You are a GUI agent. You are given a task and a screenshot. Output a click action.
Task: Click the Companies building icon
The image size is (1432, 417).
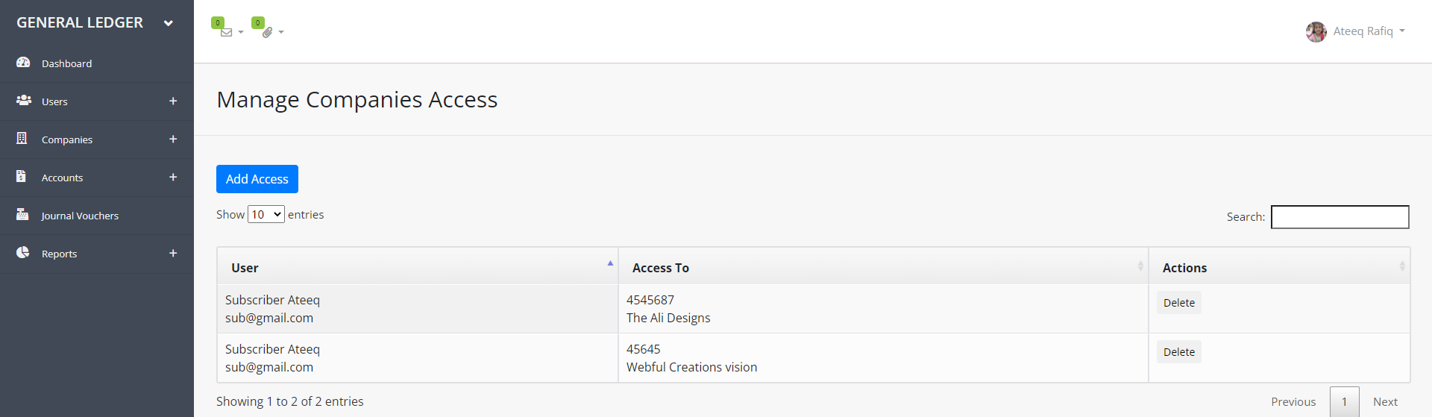22,138
